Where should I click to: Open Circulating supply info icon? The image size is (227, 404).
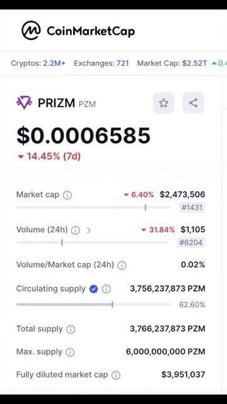(107, 289)
